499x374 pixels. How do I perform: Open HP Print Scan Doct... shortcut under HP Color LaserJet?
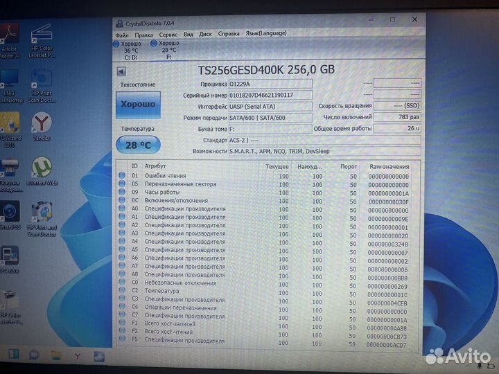tap(42, 86)
